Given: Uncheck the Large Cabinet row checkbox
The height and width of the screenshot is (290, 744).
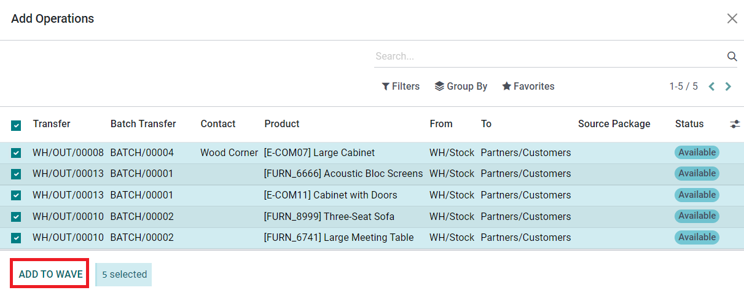Looking at the screenshot, I should click(x=16, y=153).
